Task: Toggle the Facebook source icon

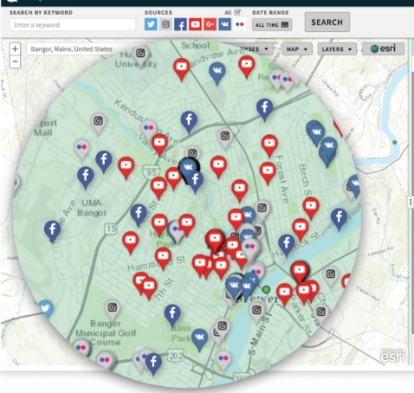Action: click(x=180, y=24)
